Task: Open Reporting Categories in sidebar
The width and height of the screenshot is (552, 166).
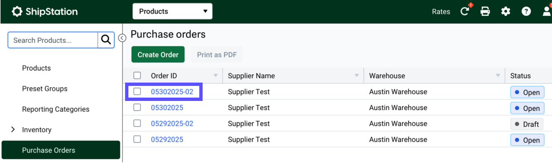Action: click(56, 109)
